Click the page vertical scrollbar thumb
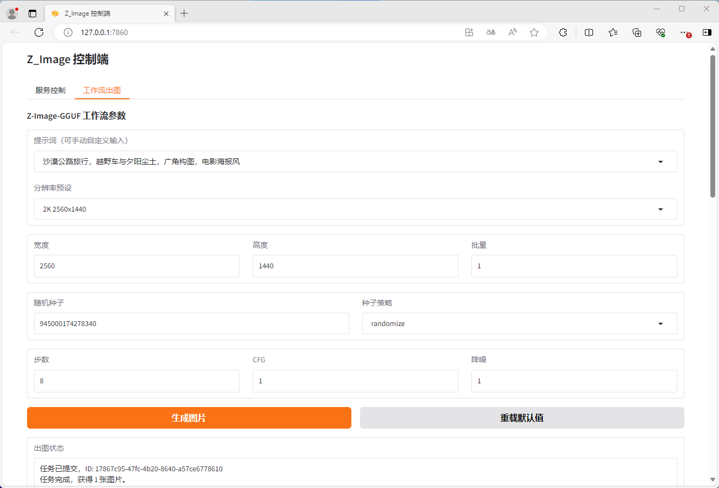This screenshot has width=719, height=488. (x=713, y=127)
